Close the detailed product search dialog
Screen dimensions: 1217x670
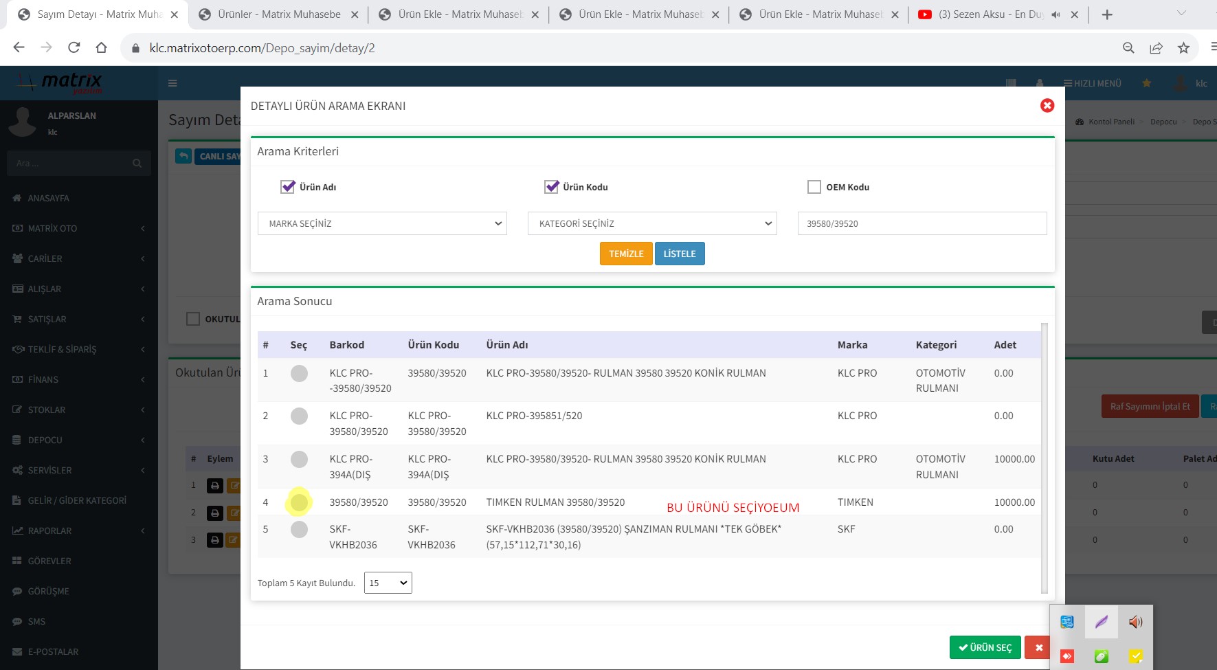[x=1047, y=105]
